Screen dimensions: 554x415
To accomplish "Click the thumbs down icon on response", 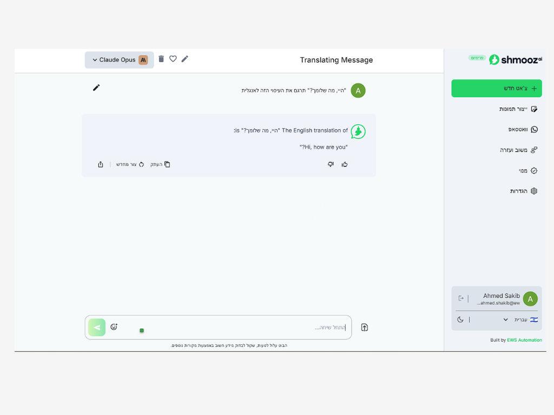I will click(x=331, y=164).
